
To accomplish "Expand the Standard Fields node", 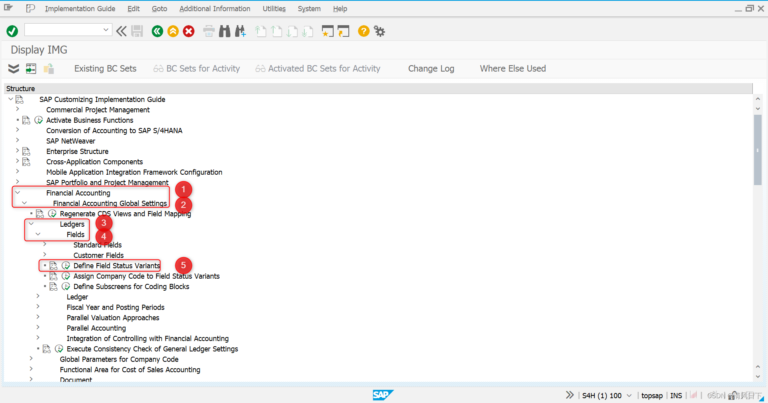I will pyautogui.click(x=45, y=244).
